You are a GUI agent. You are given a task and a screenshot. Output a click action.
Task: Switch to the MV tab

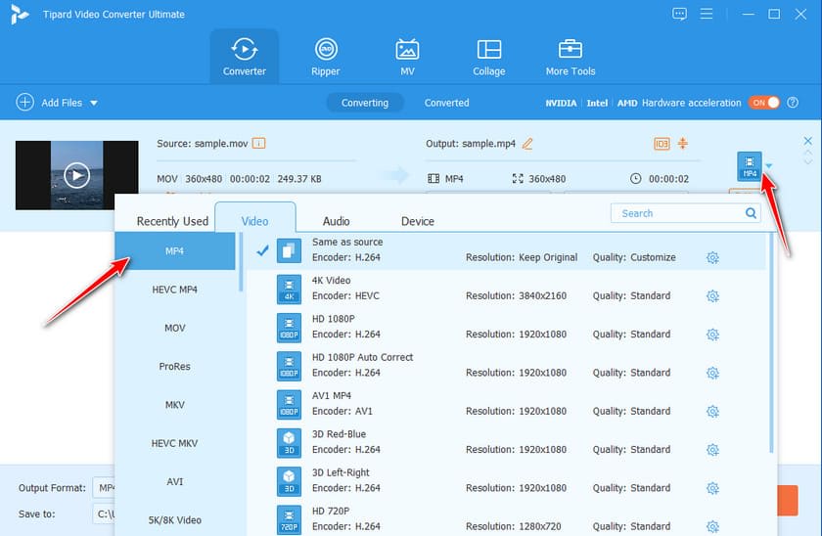coord(407,57)
